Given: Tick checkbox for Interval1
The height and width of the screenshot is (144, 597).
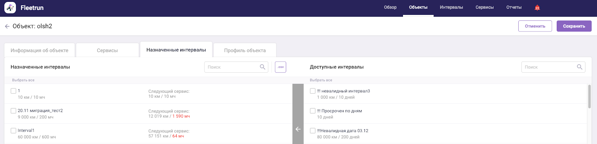Looking at the screenshot, I should (13, 131).
